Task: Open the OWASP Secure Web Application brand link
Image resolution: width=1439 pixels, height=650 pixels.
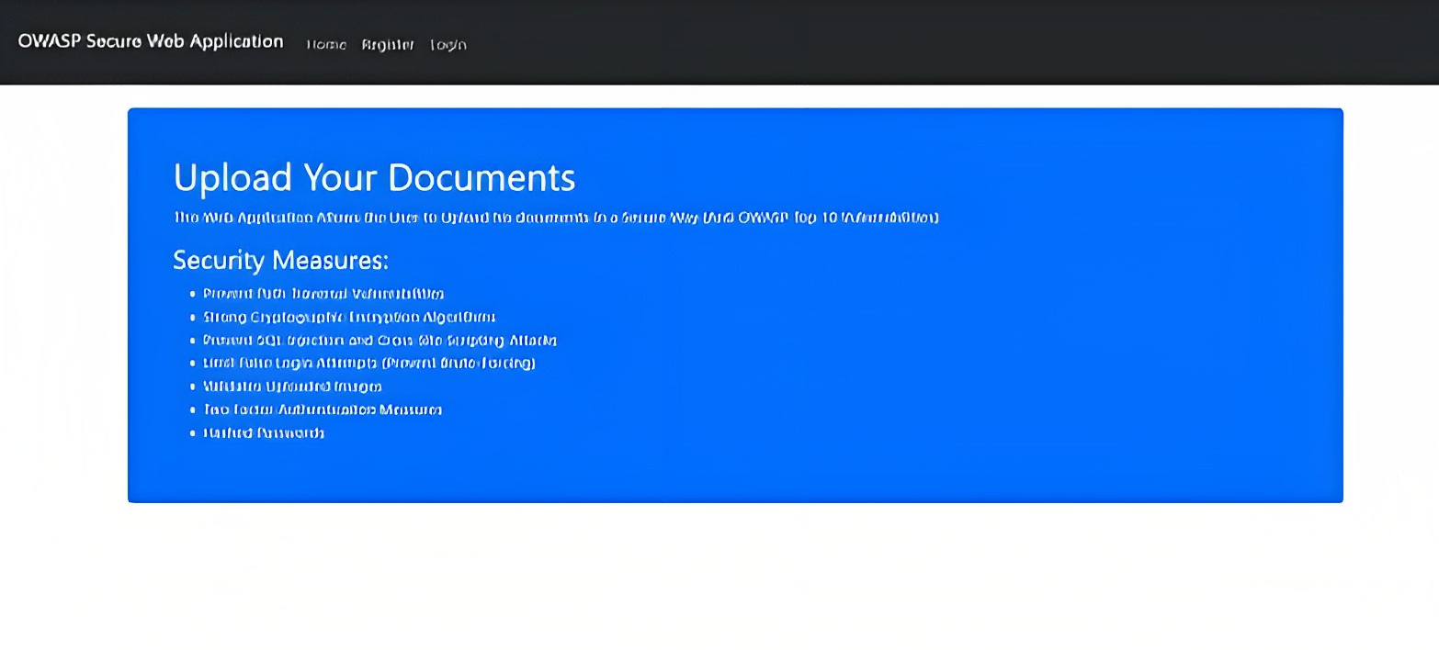Action: (x=151, y=41)
